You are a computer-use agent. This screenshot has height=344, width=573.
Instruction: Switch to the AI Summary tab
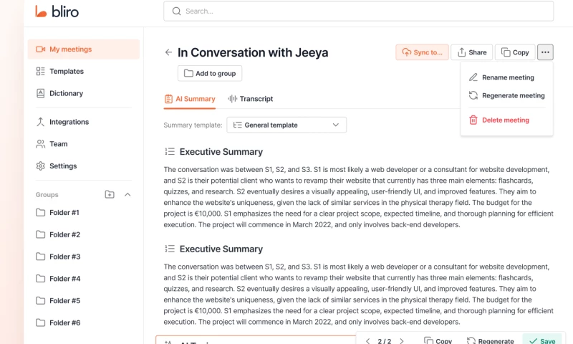(190, 99)
